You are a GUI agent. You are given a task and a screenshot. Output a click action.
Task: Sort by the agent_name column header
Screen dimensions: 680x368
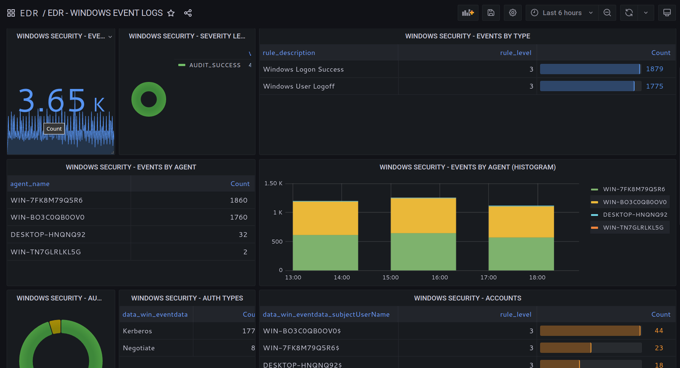pyautogui.click(x=30, y=184)
